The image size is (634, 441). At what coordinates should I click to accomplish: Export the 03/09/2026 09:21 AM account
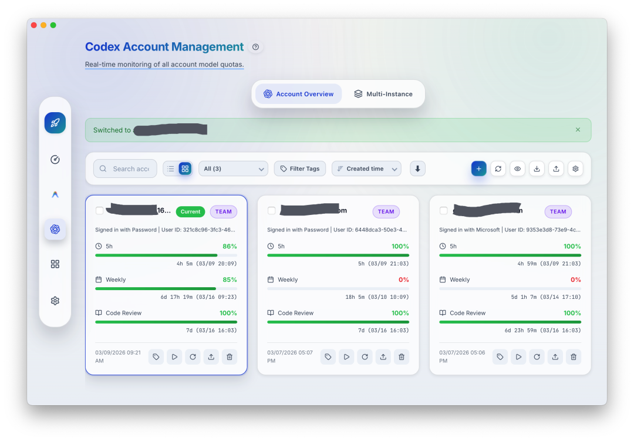click(211, 357)
